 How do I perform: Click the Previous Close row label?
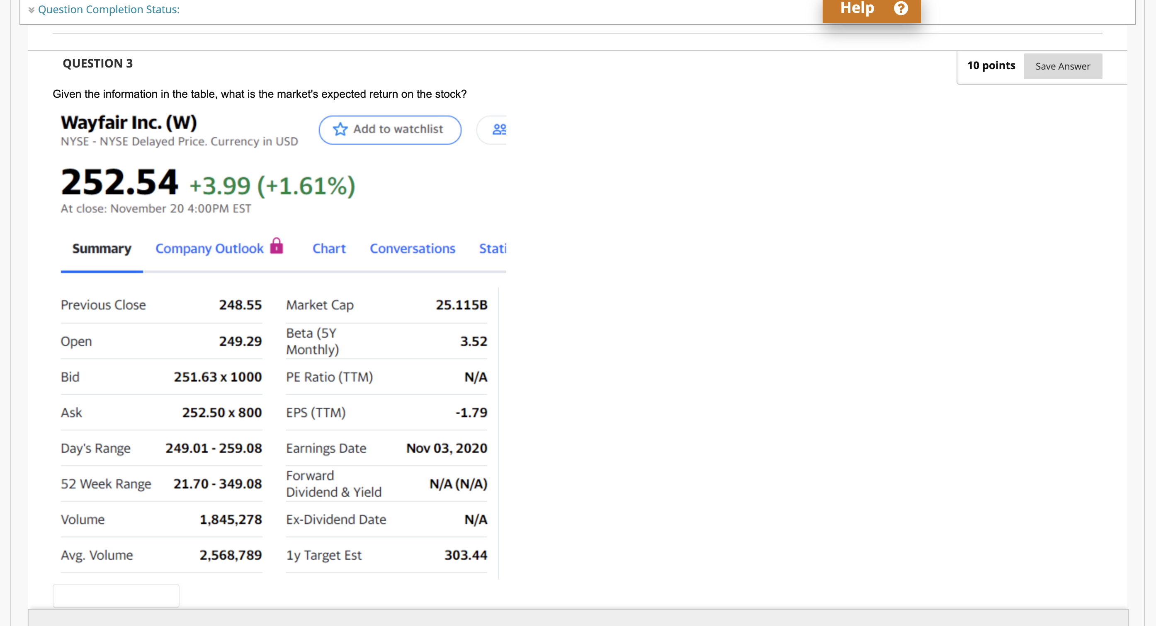pos(103,305)
